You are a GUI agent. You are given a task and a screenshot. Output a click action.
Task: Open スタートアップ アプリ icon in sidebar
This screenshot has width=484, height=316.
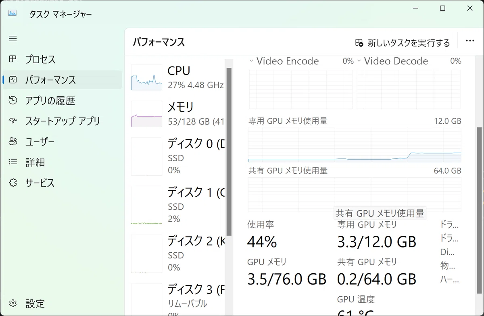point(13,121)
